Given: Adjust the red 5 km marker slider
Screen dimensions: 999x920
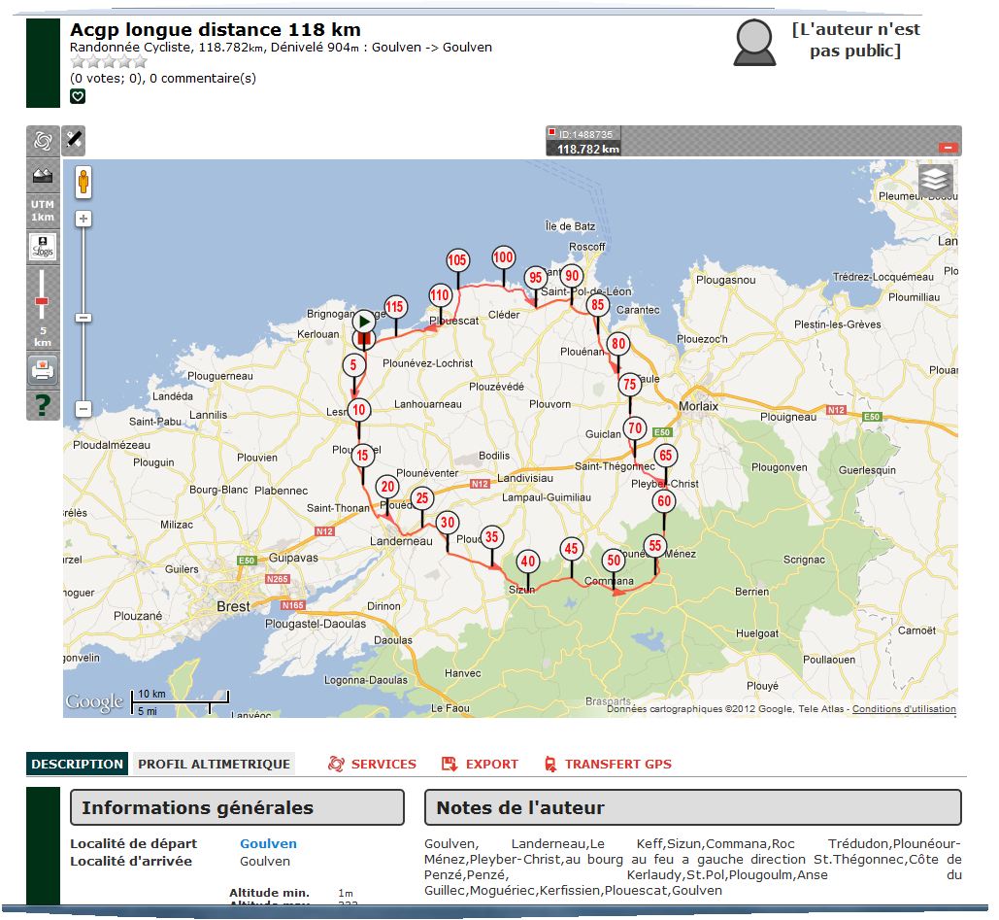Looking at the screenshot, I should pyautogui.click(x=42, y=301).
